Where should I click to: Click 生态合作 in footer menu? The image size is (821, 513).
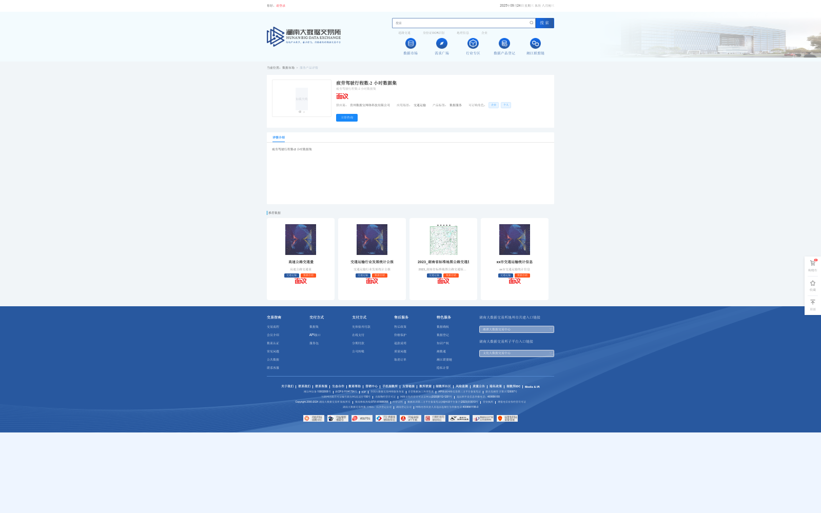pos(338,386)
